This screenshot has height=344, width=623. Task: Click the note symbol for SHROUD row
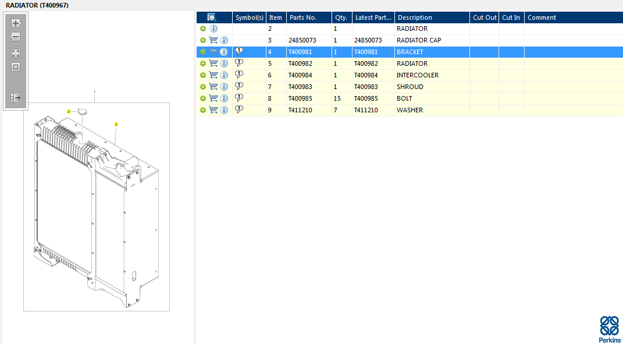pos(239,86)
